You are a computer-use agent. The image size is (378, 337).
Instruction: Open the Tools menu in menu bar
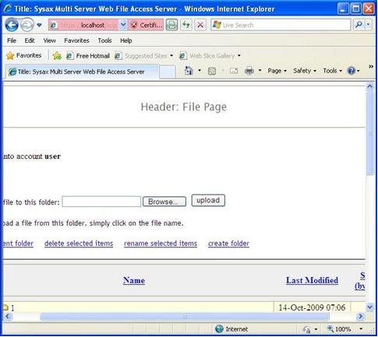click(104, 40)
